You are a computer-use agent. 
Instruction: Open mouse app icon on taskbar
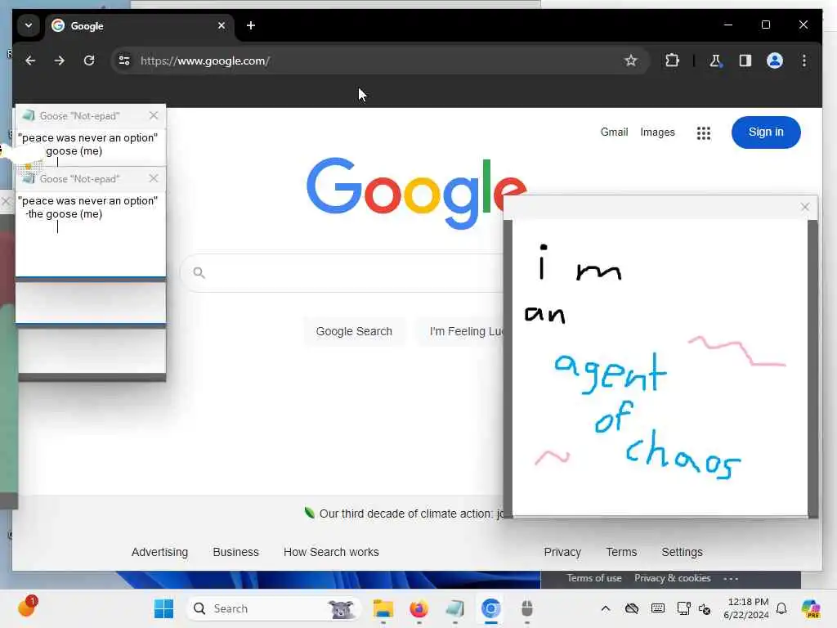click(x=527, y=608)
